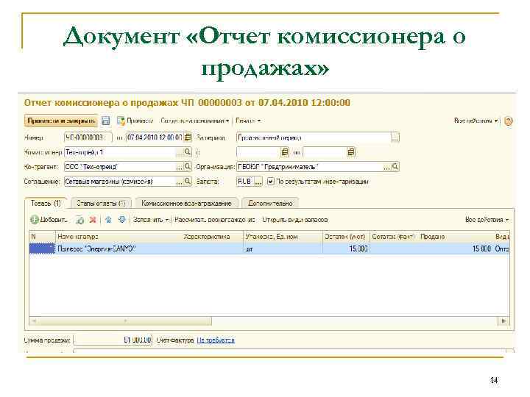Click horizontal scrollbar thumb under goods table
Screen dimensions: 530x397
124,321
